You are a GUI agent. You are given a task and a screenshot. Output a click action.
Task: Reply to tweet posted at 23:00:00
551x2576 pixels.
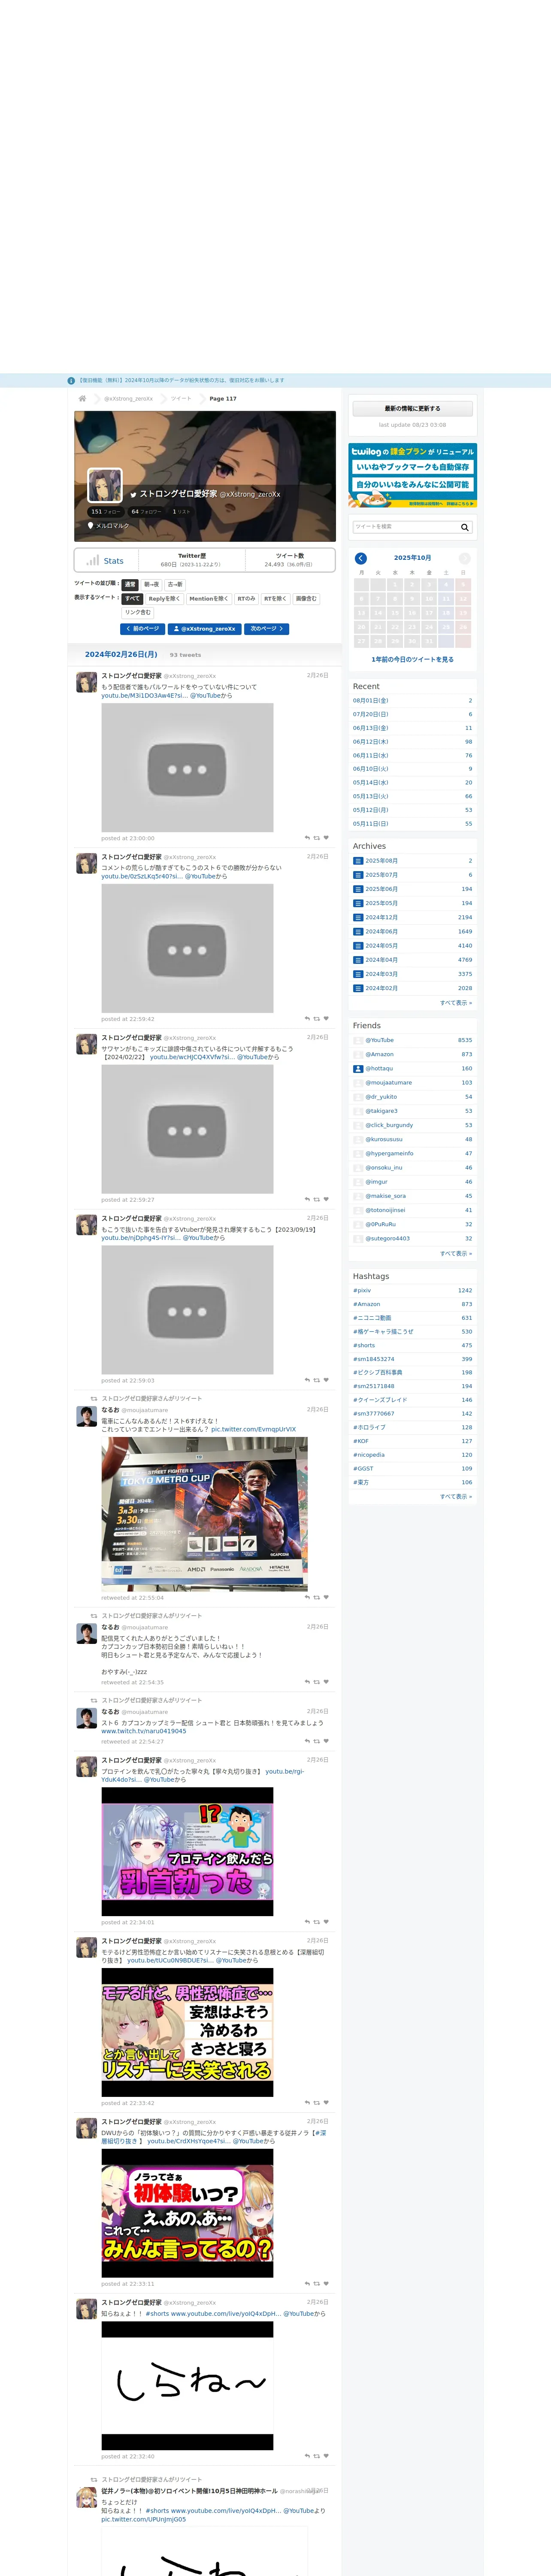pos(307,838)
